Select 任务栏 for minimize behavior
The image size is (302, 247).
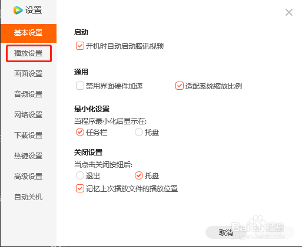pos(80,132)
